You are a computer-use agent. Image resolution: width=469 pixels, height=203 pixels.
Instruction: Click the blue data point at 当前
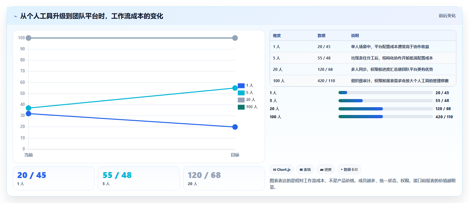pyautogui.click(x=29, y=114)
